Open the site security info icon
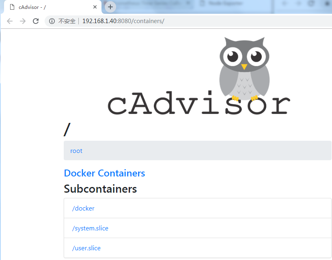The height and width of the screenshot is (260, 332). 52,21
